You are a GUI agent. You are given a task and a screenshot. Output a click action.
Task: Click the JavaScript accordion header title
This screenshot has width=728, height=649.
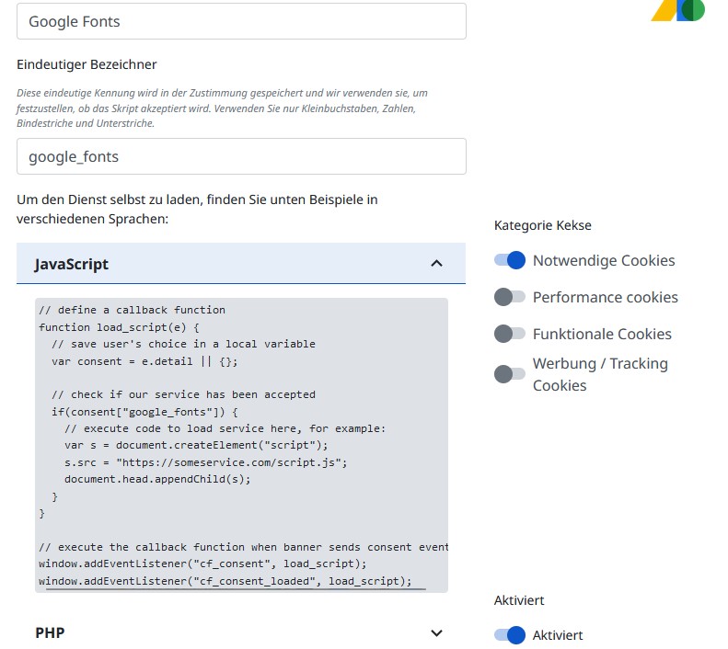click(x=72, y=264)
